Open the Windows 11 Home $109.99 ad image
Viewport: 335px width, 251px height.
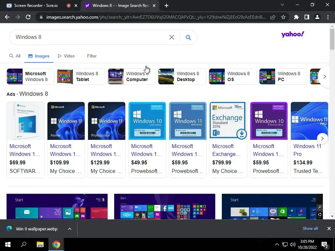coord(66,121)
